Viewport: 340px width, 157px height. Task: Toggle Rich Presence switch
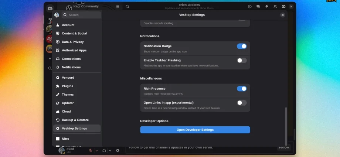coord(242,89)
